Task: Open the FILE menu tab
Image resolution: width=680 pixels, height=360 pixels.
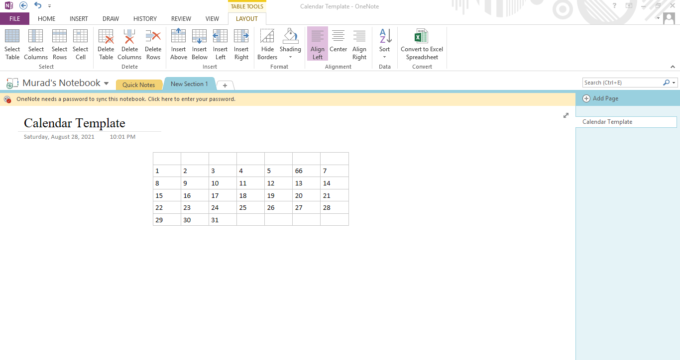Action: tap(14, 19)
